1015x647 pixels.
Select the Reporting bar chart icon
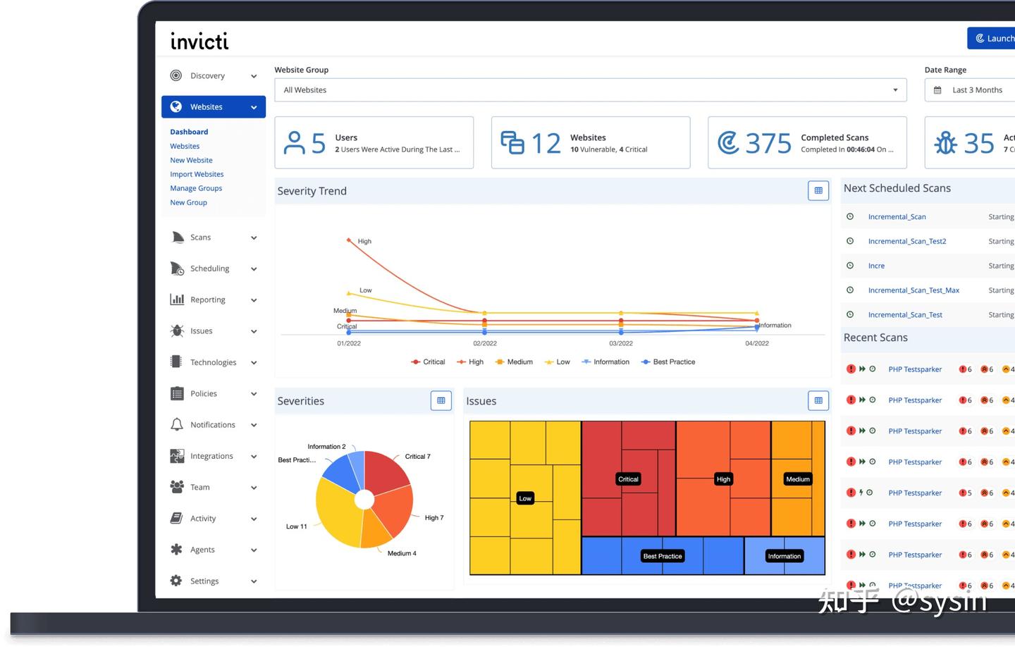click(x=177, y=300)
